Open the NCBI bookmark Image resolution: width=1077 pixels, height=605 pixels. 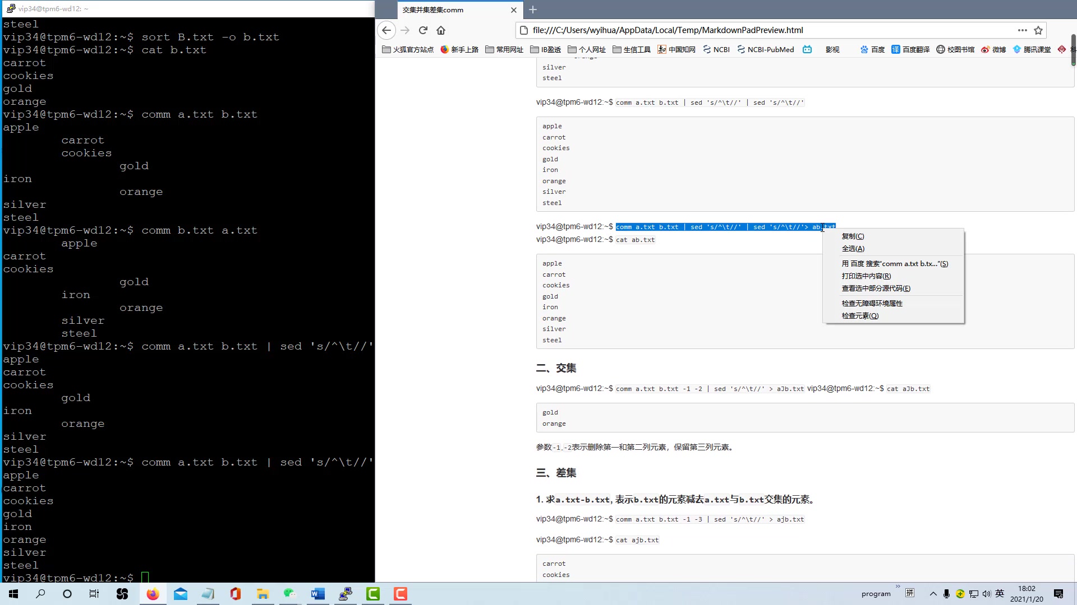click(x=716, y=49)
